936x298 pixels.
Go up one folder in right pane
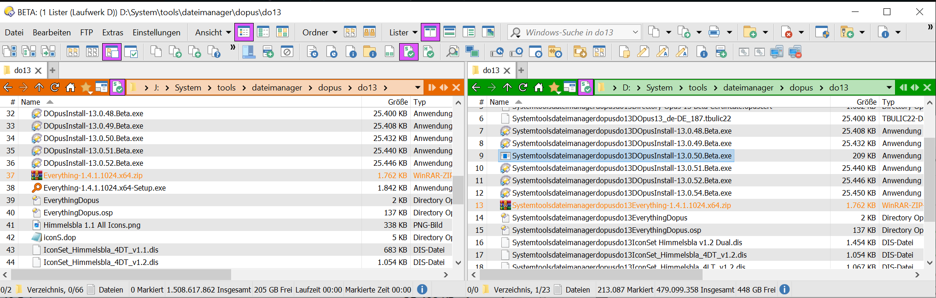(x=507, y=87)
